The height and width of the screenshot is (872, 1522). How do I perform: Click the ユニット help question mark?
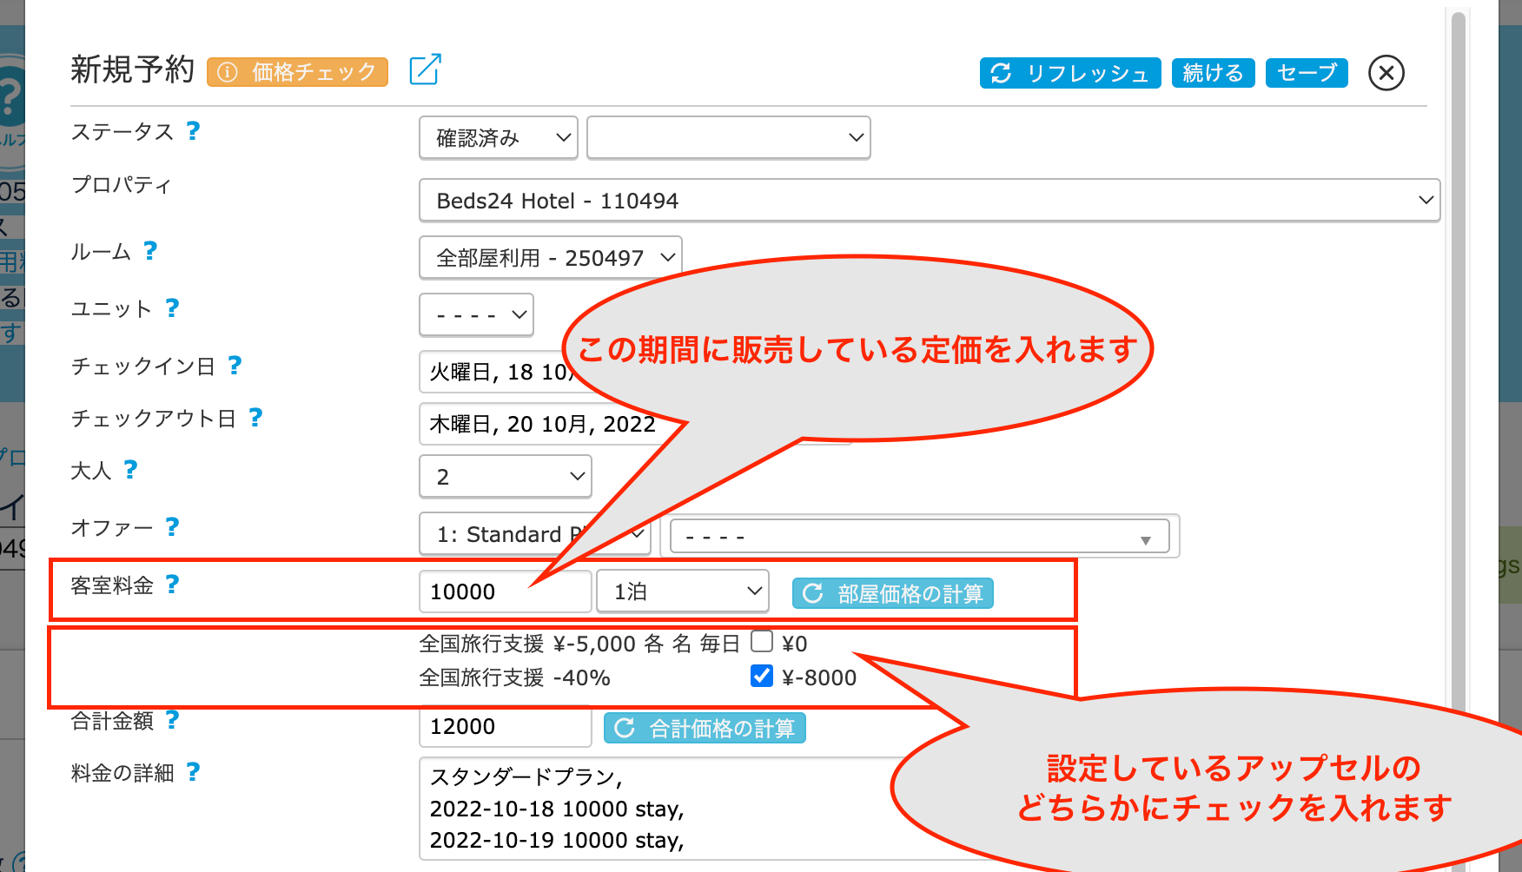coord(172,308)
